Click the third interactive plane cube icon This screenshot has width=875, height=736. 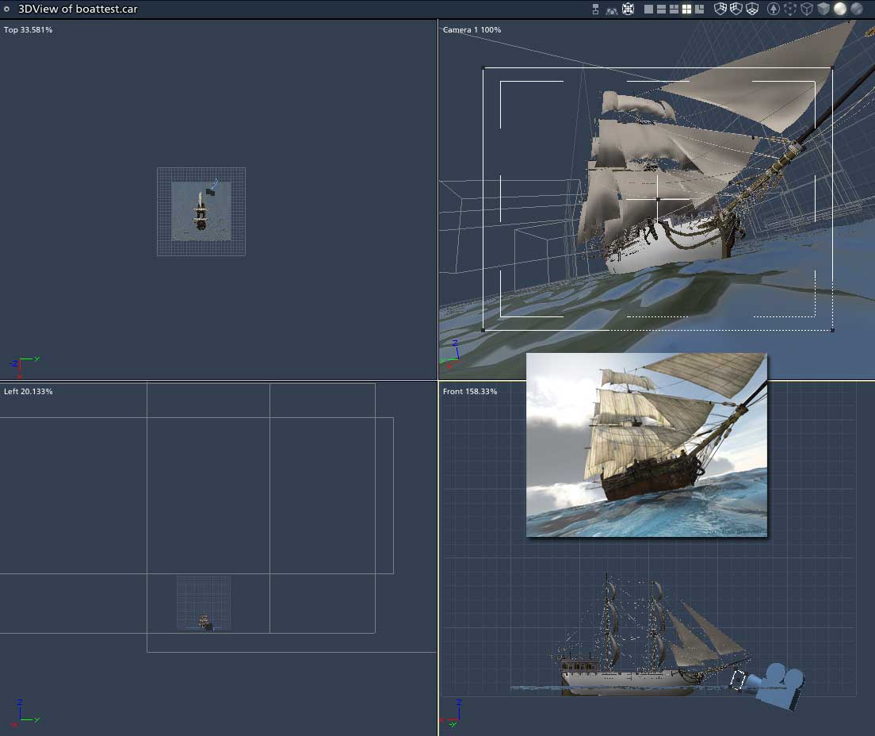pyautogui.click(x=752, y=10)
